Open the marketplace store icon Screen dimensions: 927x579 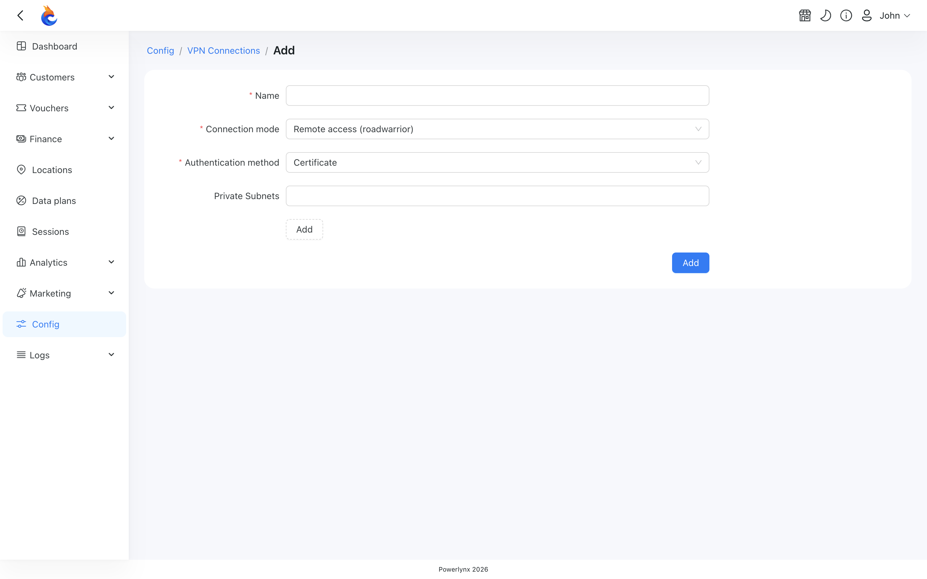tap(805, 15)
